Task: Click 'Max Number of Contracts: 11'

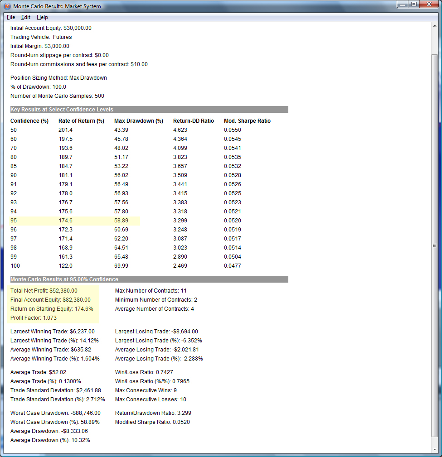Action: coord(151,291)
